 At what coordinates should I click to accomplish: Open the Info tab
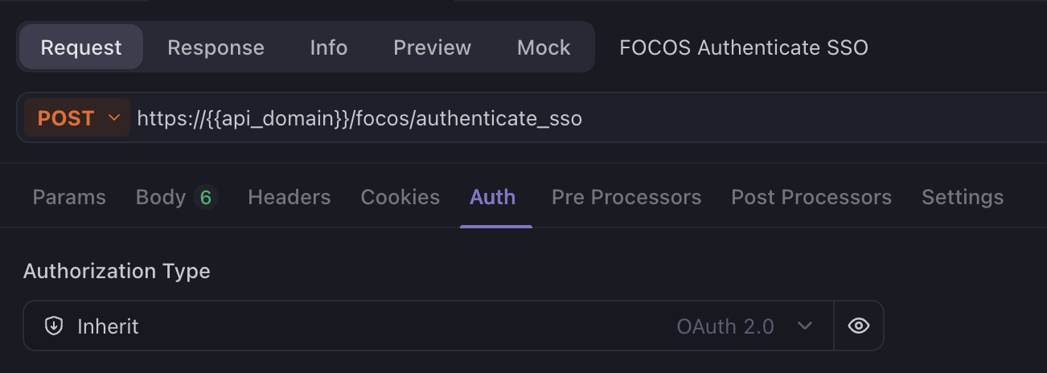pyautogui.click(x=329, y=47)
